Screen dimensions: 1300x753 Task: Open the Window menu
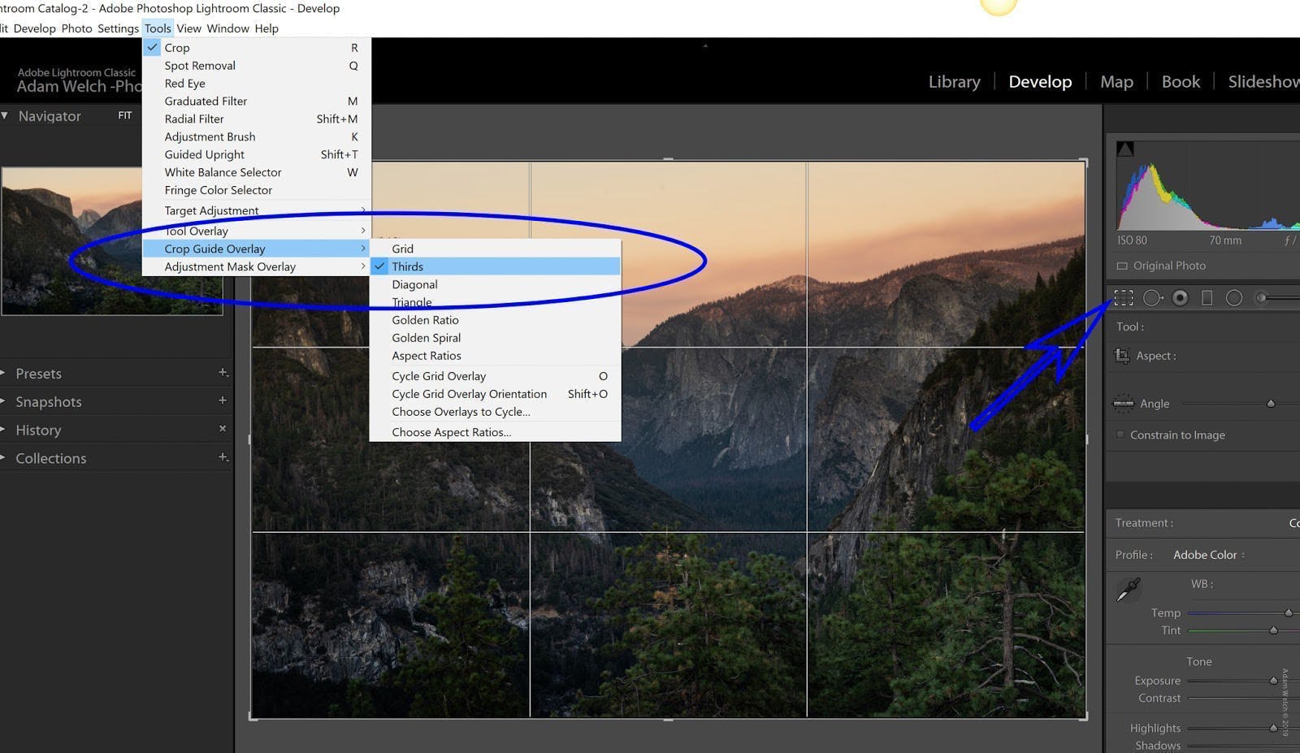coord(227,28)
